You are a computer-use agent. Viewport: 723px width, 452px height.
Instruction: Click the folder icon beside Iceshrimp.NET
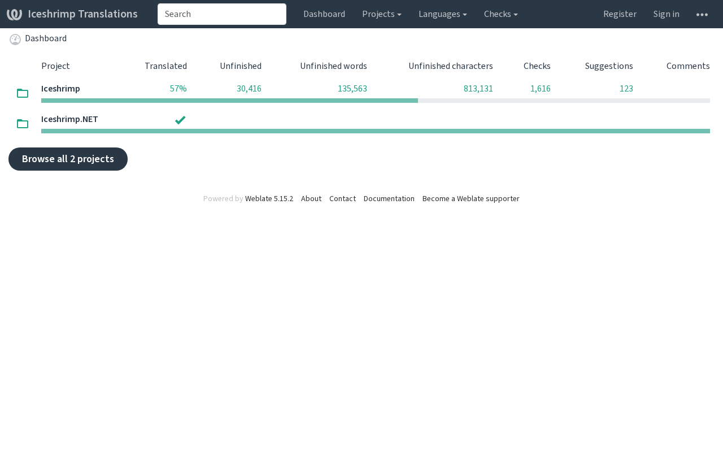pos(23,124)
